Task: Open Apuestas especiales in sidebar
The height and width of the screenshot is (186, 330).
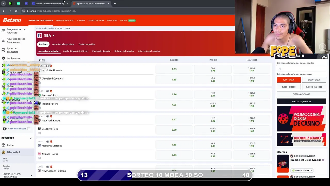Action: coord(12,50)
